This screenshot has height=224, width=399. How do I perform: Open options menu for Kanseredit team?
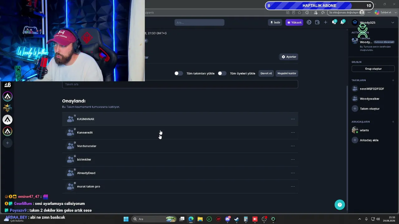(293, 133)
